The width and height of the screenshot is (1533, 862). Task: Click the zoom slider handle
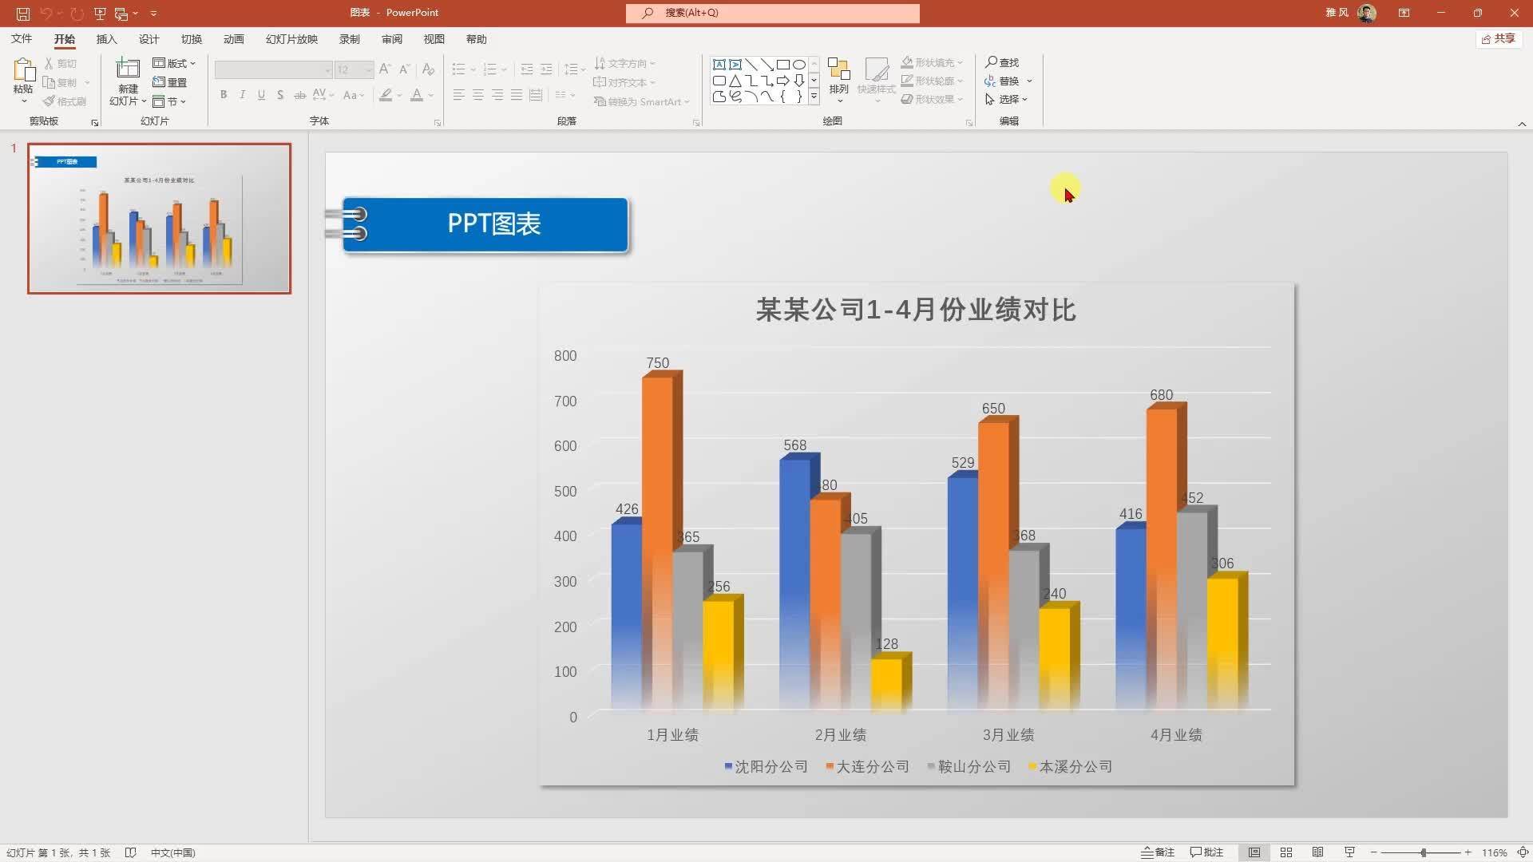click(1424, 852)
